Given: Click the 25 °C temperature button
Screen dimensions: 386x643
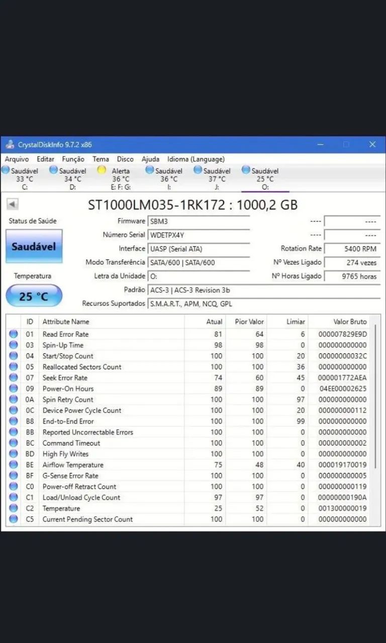Looking at the screenshot, I should click(x=34, y=296).
